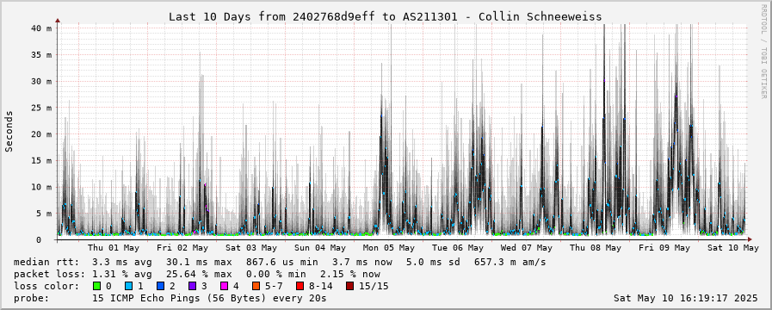The width and height of the screenshot is (772, 310).
Task: Click the 'Seconds' y-axis title
Action: 9,131
